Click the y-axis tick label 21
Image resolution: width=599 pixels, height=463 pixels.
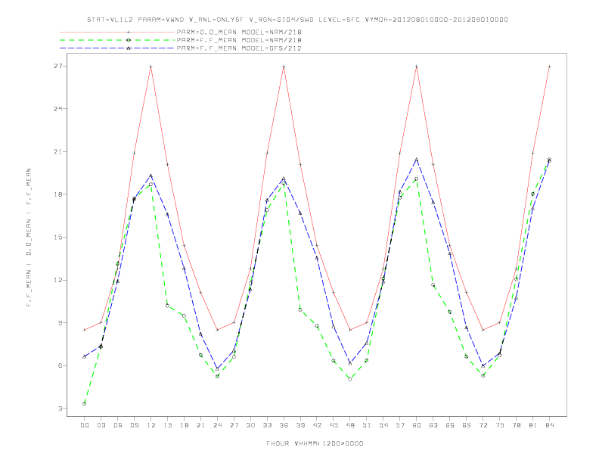[x=57, y=151]
